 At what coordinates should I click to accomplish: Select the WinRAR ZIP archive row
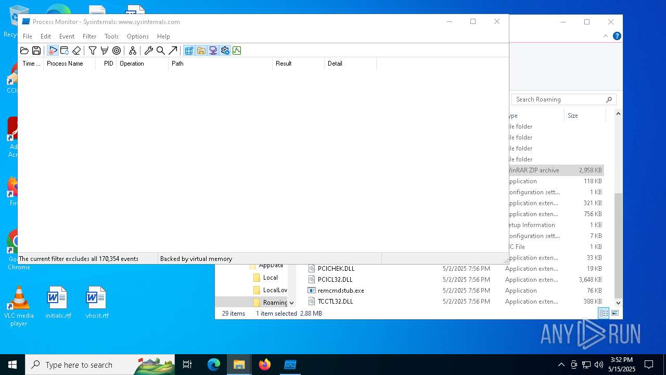pyautogui.click(x=556, y=170)
